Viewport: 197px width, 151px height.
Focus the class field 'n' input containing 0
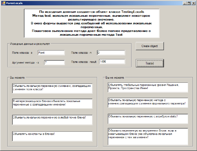pyautogui.click(x=111, y=53)
